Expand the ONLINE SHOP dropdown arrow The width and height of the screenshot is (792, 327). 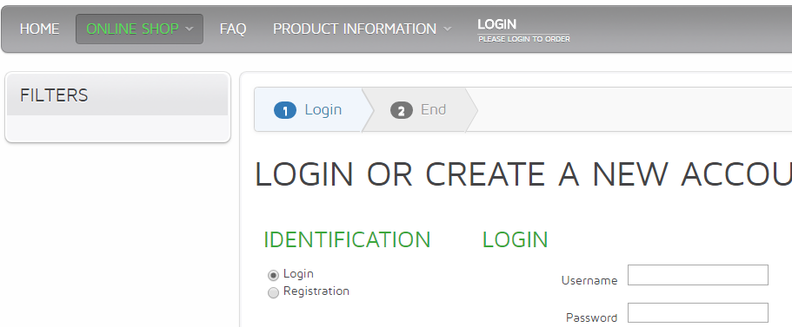(190, 29)
